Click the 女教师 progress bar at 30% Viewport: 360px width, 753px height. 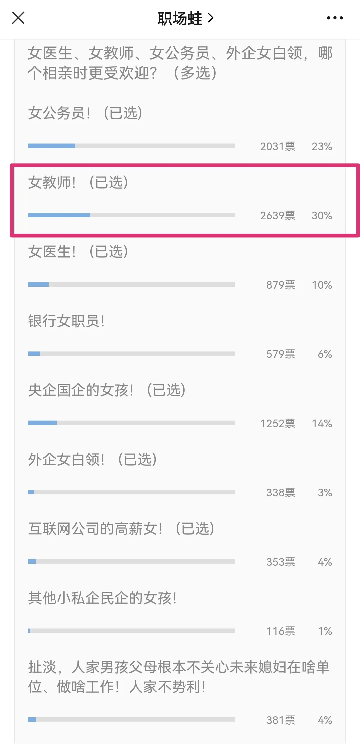tap(131, 215)
